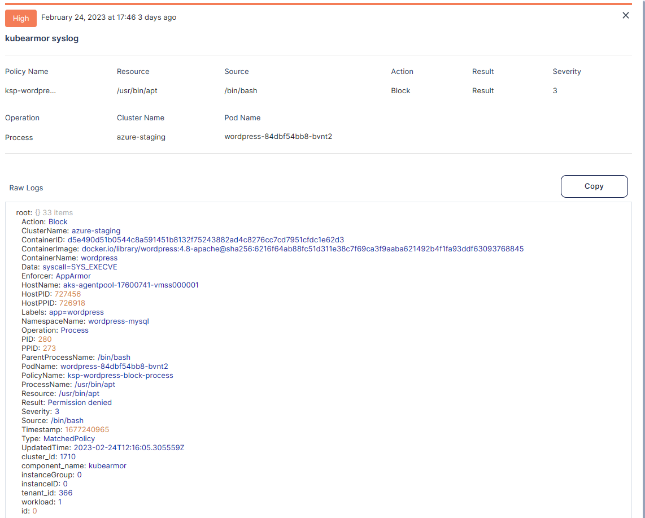Image resolution: width=645 pixels, height=518 pixels.
Task: Click severity value 3 in summary table
Action: click(555, 90)
